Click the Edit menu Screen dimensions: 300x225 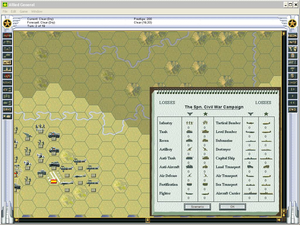tap(13, 11)
